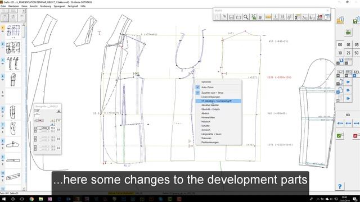
Task: Select Abnäher Schulter in context menu
Action: [210, 105]
